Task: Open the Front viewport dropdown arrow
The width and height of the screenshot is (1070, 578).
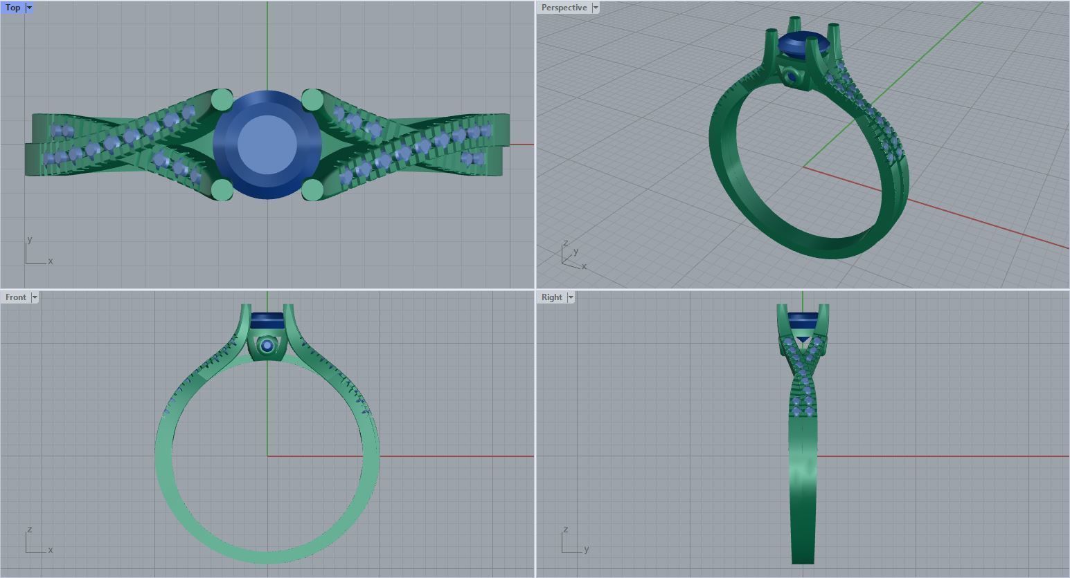Action: [35, 297]
